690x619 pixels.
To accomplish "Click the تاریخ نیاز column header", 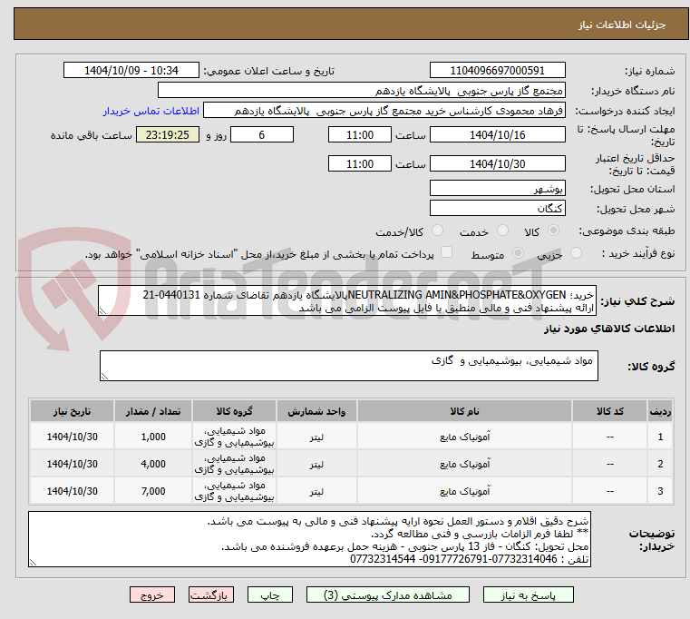I will 73,411.
